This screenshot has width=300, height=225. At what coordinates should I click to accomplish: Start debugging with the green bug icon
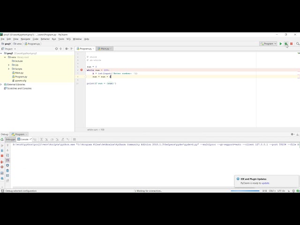click(286, 44)
